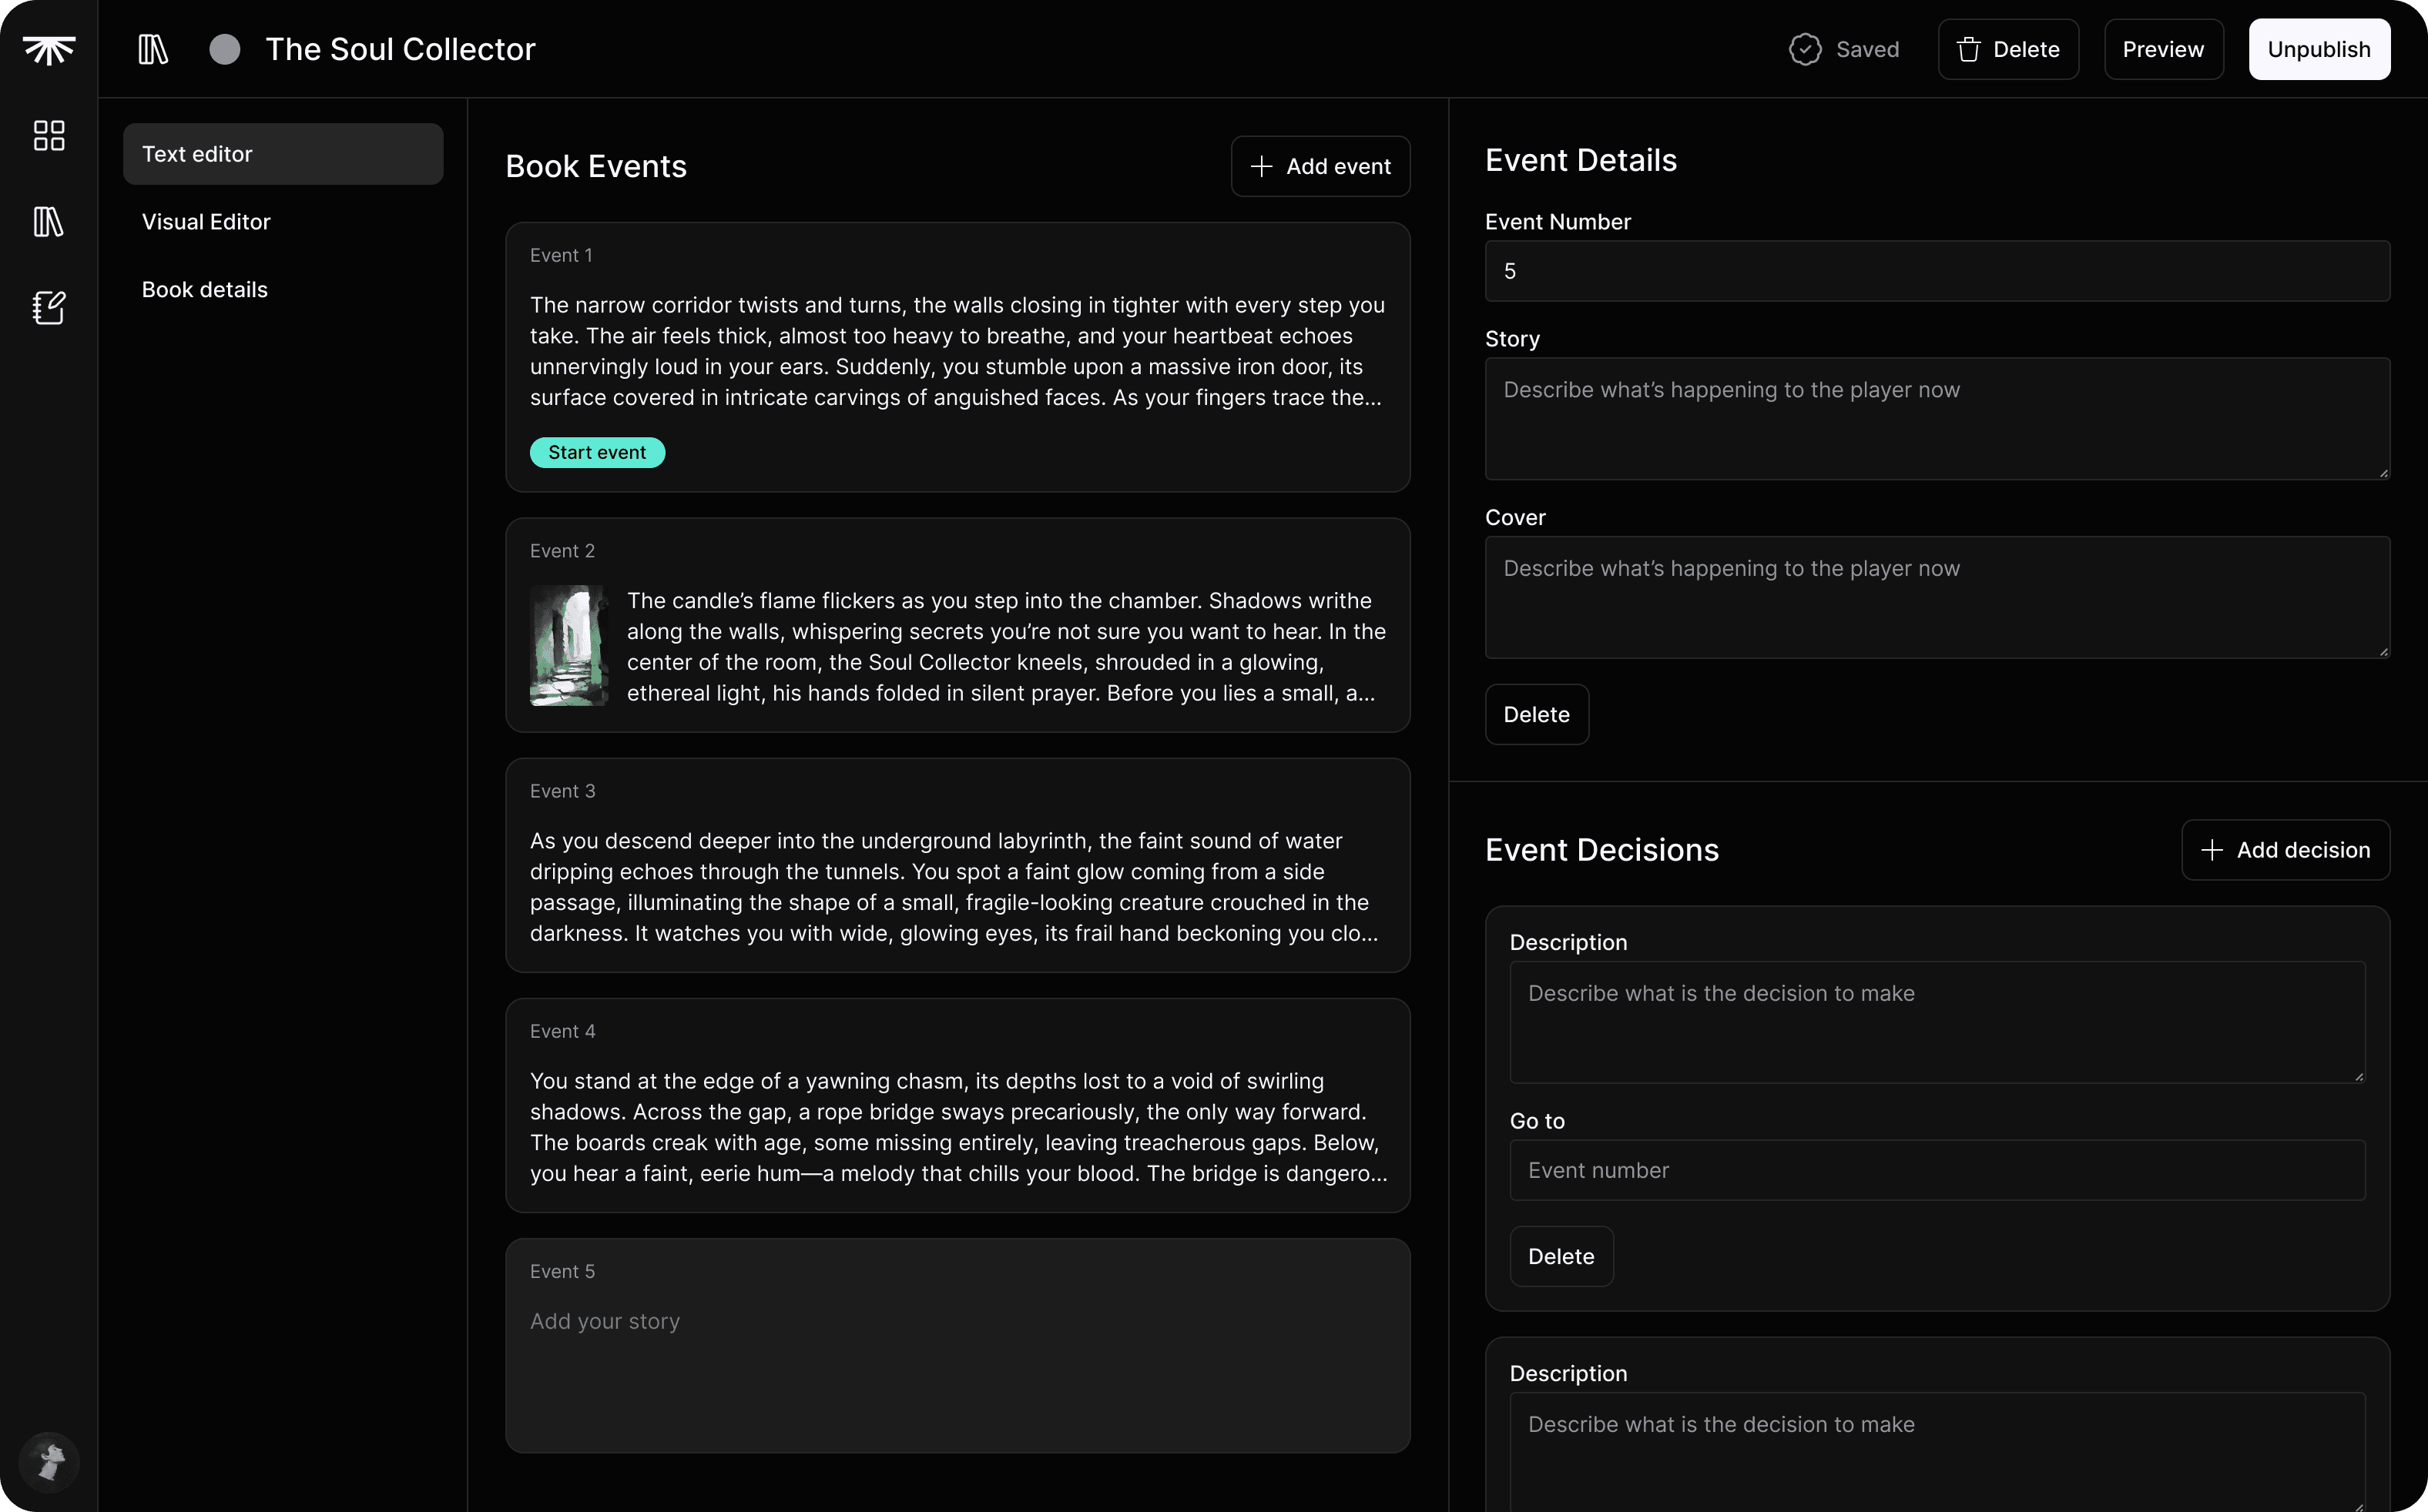2428x1512 pixels.
Task: Open the user avatar at sidebar bottom
Action: (49, 1462)
